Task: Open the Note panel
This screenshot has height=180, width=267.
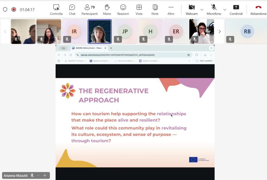Action: pyautogui.click(x=155, y=10)
